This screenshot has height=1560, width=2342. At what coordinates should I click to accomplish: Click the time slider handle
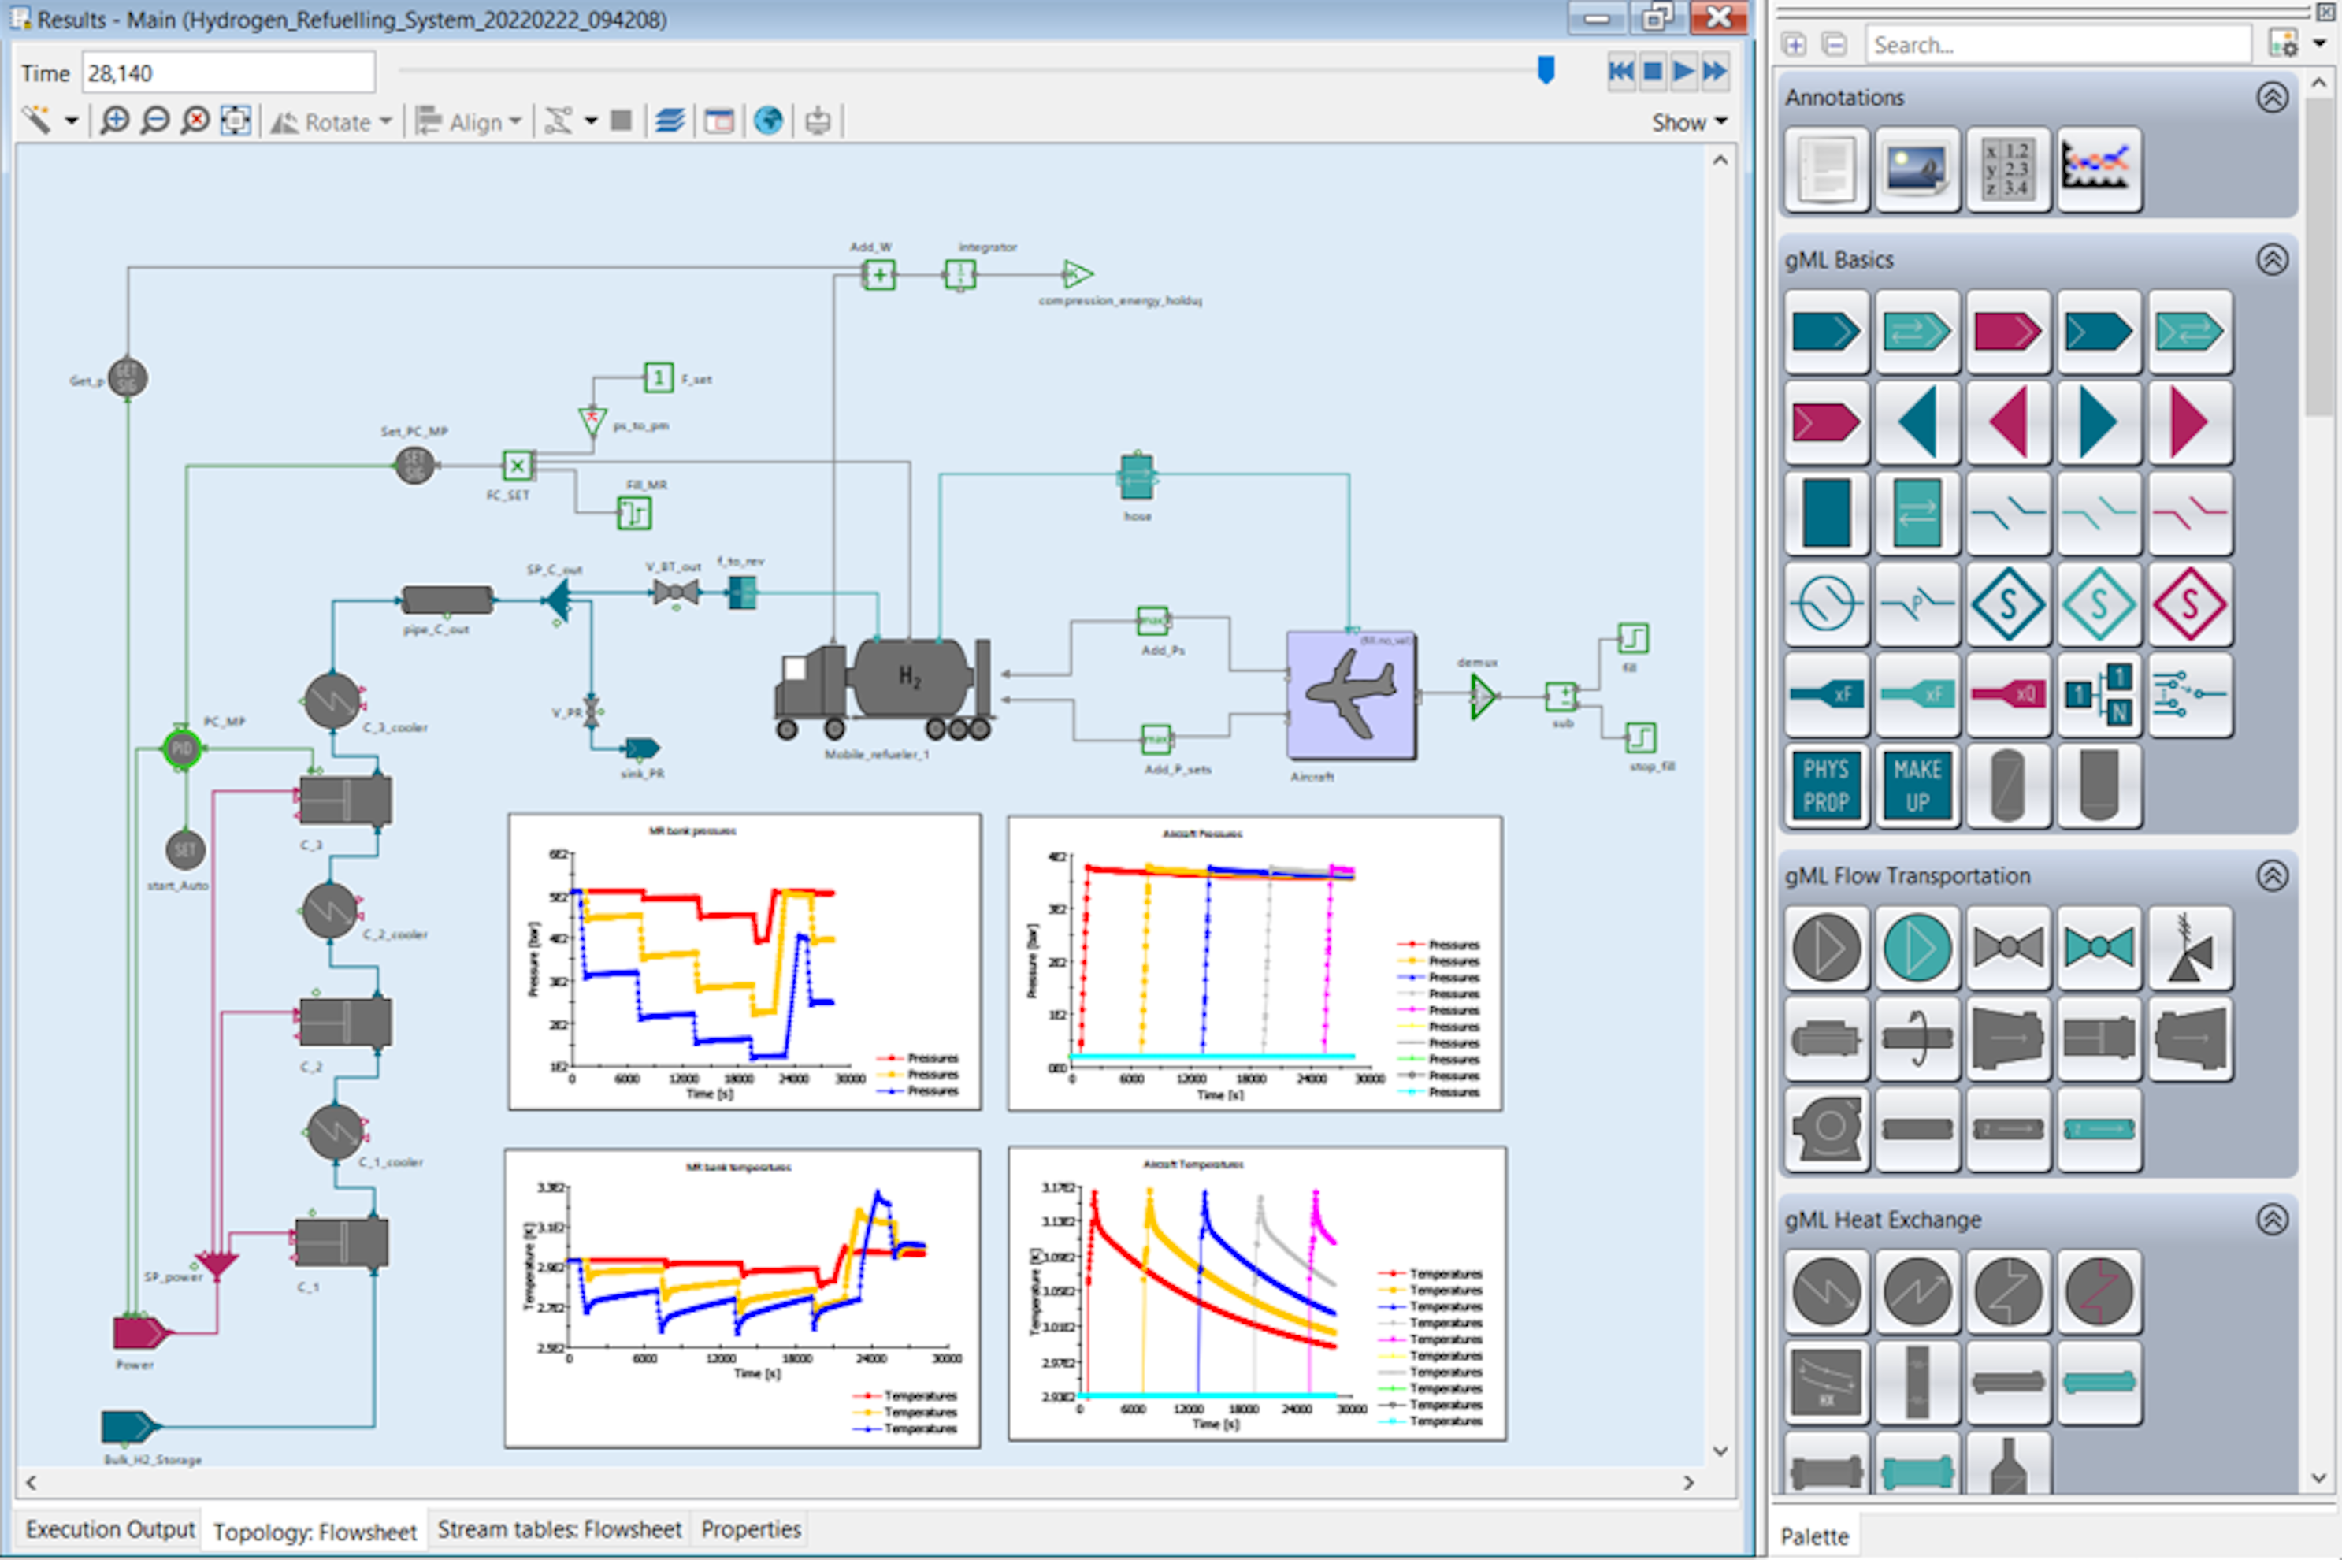[x=1546, y=69]
